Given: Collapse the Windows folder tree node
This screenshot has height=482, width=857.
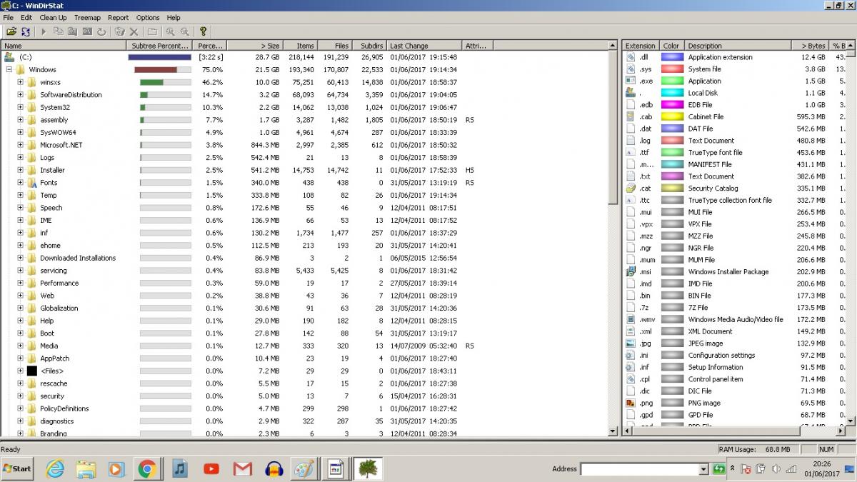Looking at the screenshot, I should (9, 70).
